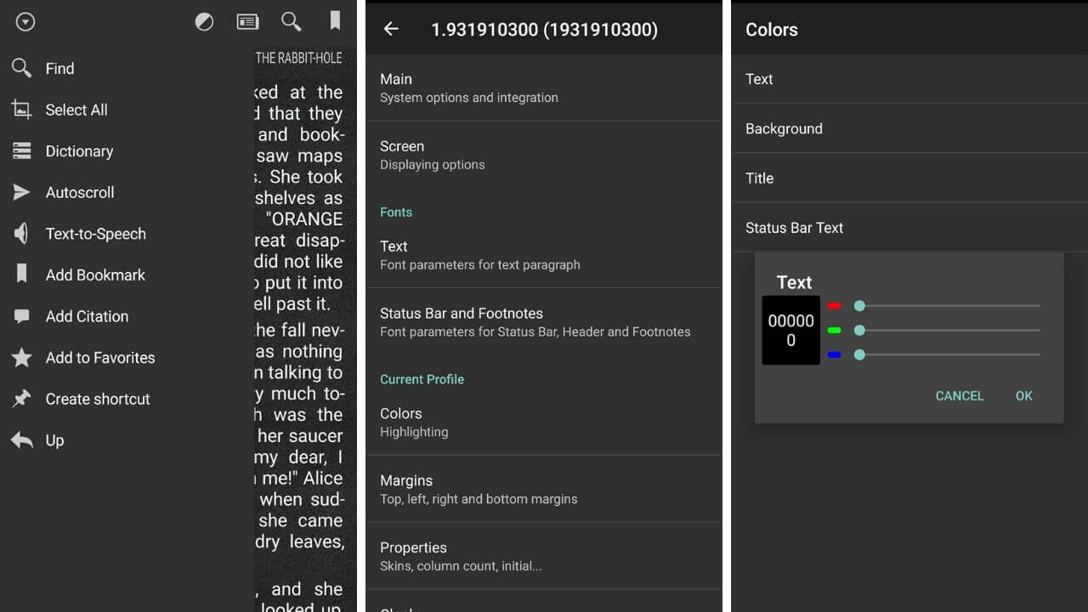
Task: Select Status Bar Text color option
Action: [x=909, y=227]
